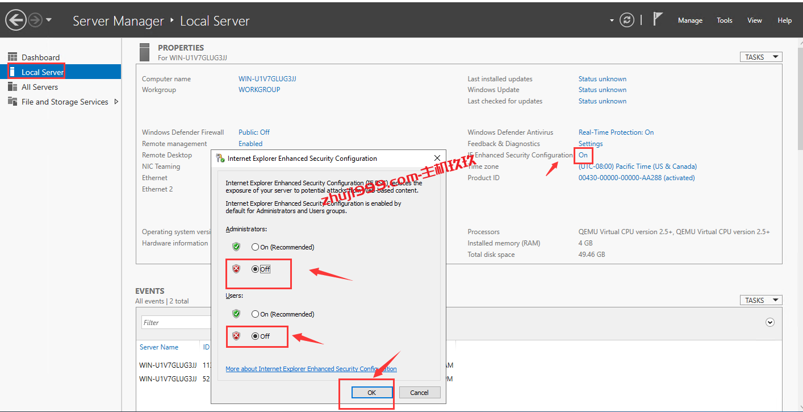Click the Installed memory value 4 GB
This screenshot has height=412, width=803.
tap(585, 243)
